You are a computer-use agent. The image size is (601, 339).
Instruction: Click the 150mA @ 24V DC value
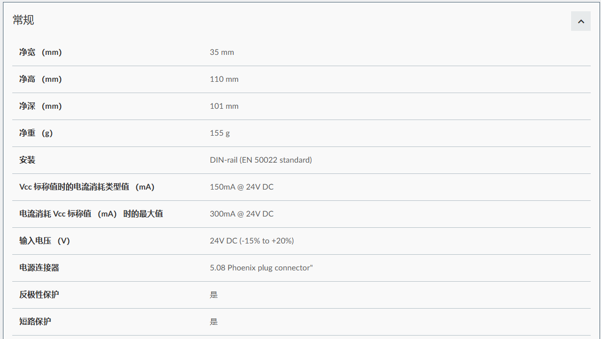point(242,187)
